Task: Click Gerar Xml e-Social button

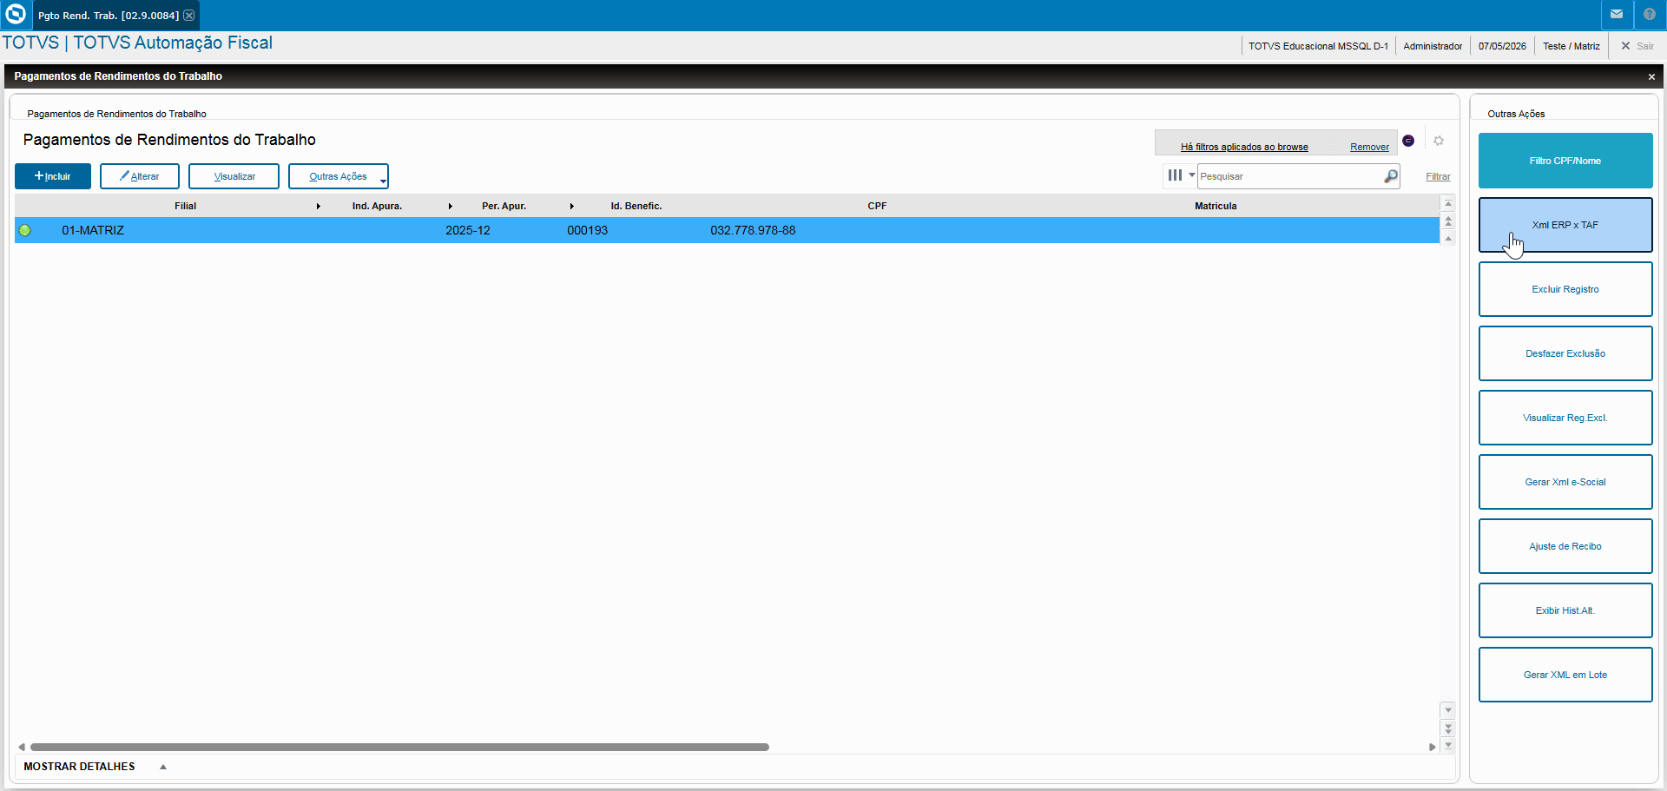Action: [1565, 482]
